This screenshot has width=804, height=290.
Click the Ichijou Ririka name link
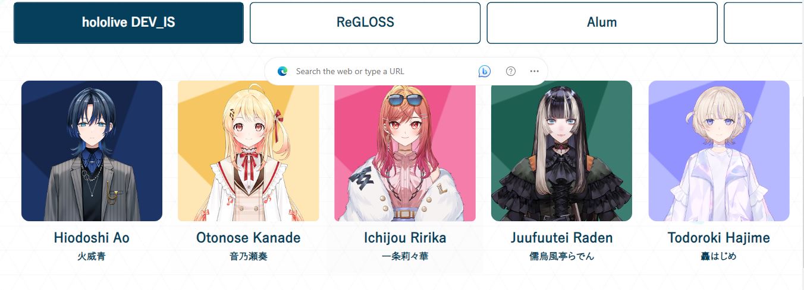point(405,238)
